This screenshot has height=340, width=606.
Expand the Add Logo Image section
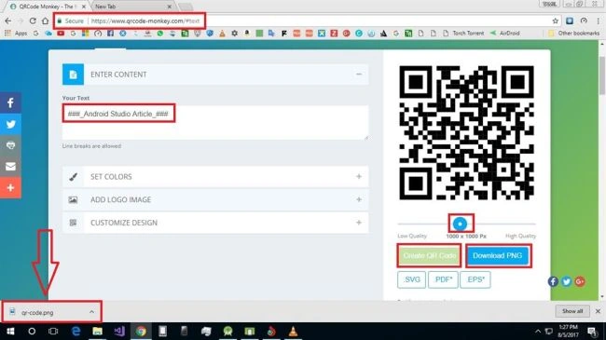tap(359, 199)
